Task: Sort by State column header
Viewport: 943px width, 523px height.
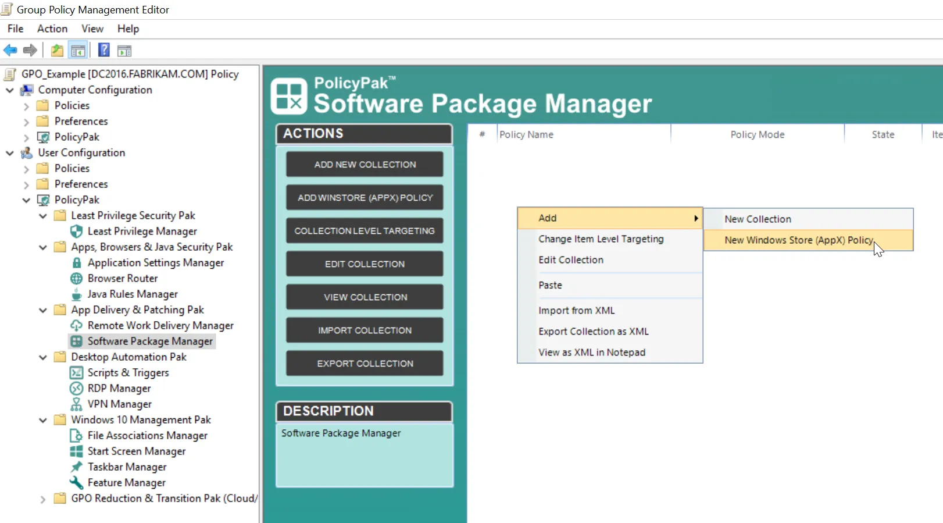Action: (x=883, y=134)
